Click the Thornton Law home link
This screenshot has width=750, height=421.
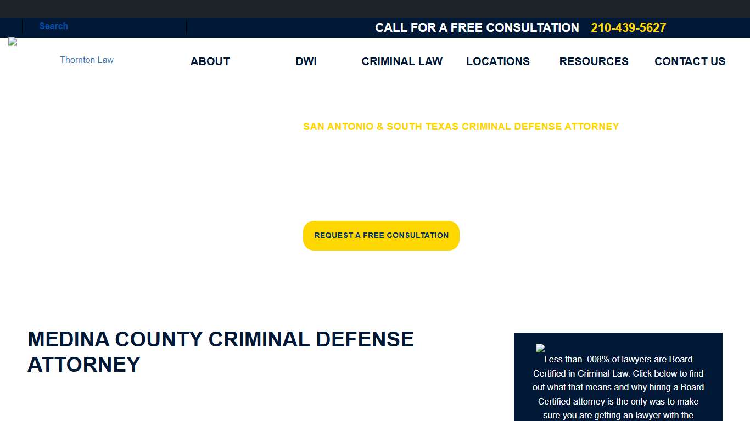[86, 60]
